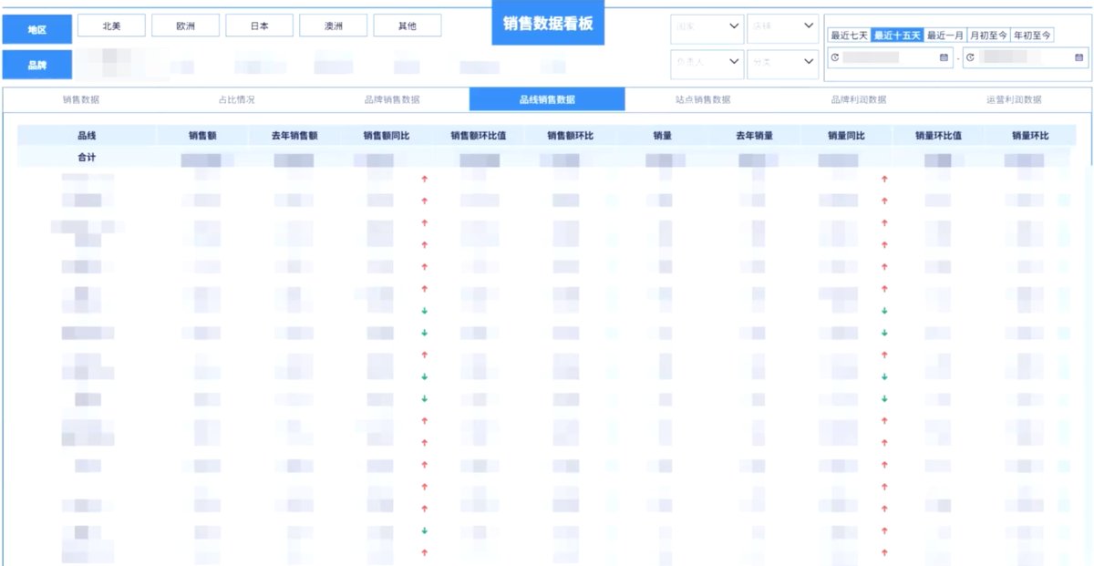Open the 品牌利润数据 tab
The width and height of the screenshot is (1094, 566).
pyautogui.click(x=858, y=99)
